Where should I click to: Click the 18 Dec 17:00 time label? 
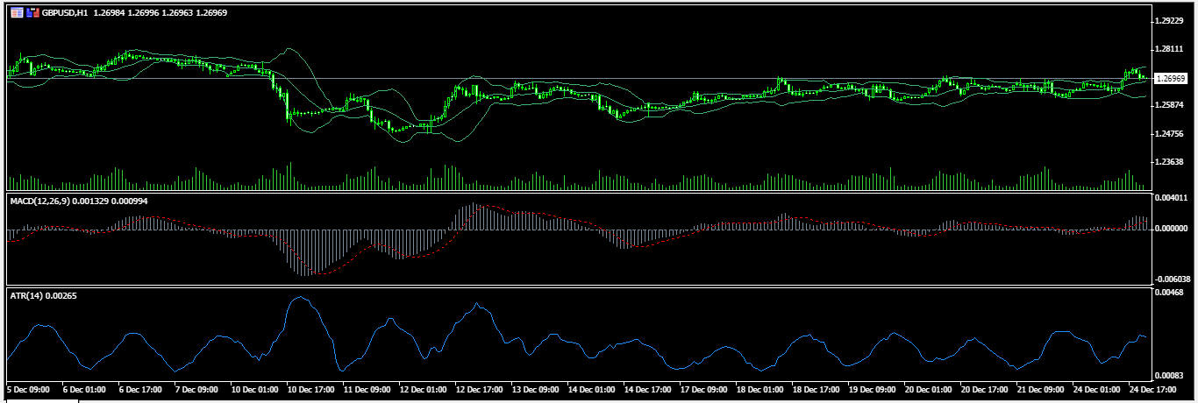815,388
